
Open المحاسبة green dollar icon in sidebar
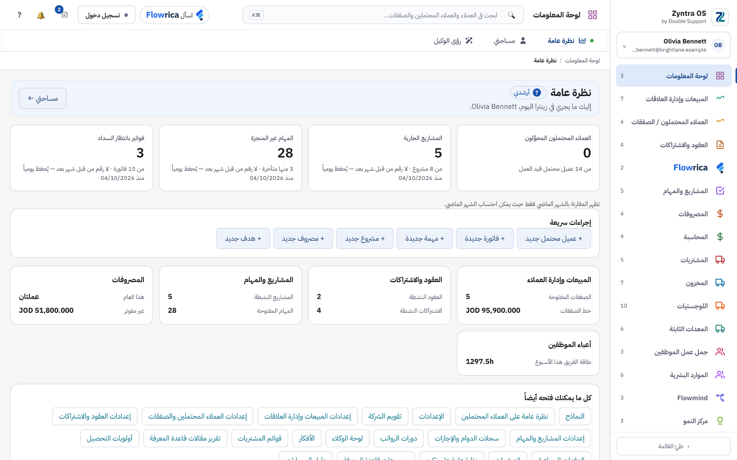[720, 237]
